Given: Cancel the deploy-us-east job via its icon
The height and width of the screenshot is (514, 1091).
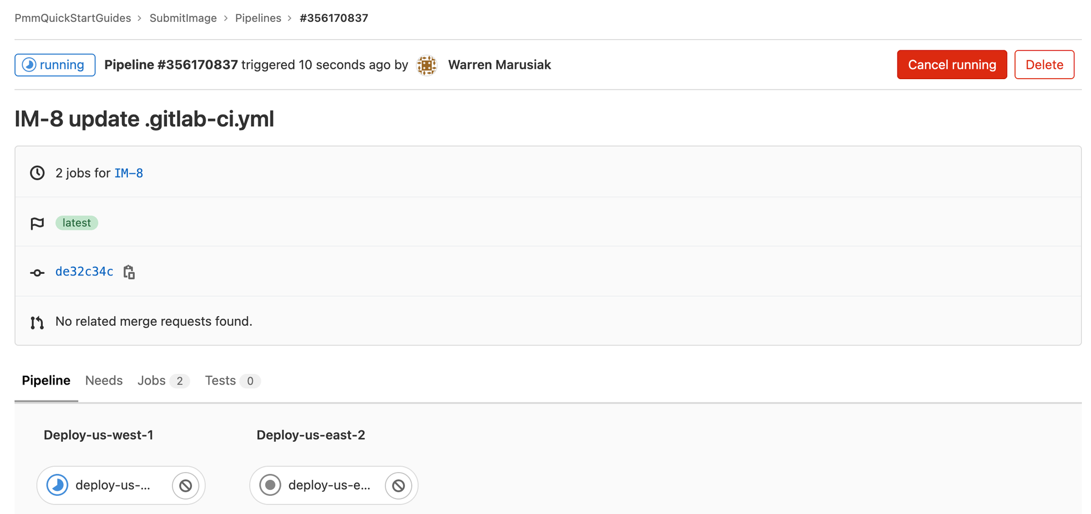Looking at the screenshot, I should coord(398,486).
